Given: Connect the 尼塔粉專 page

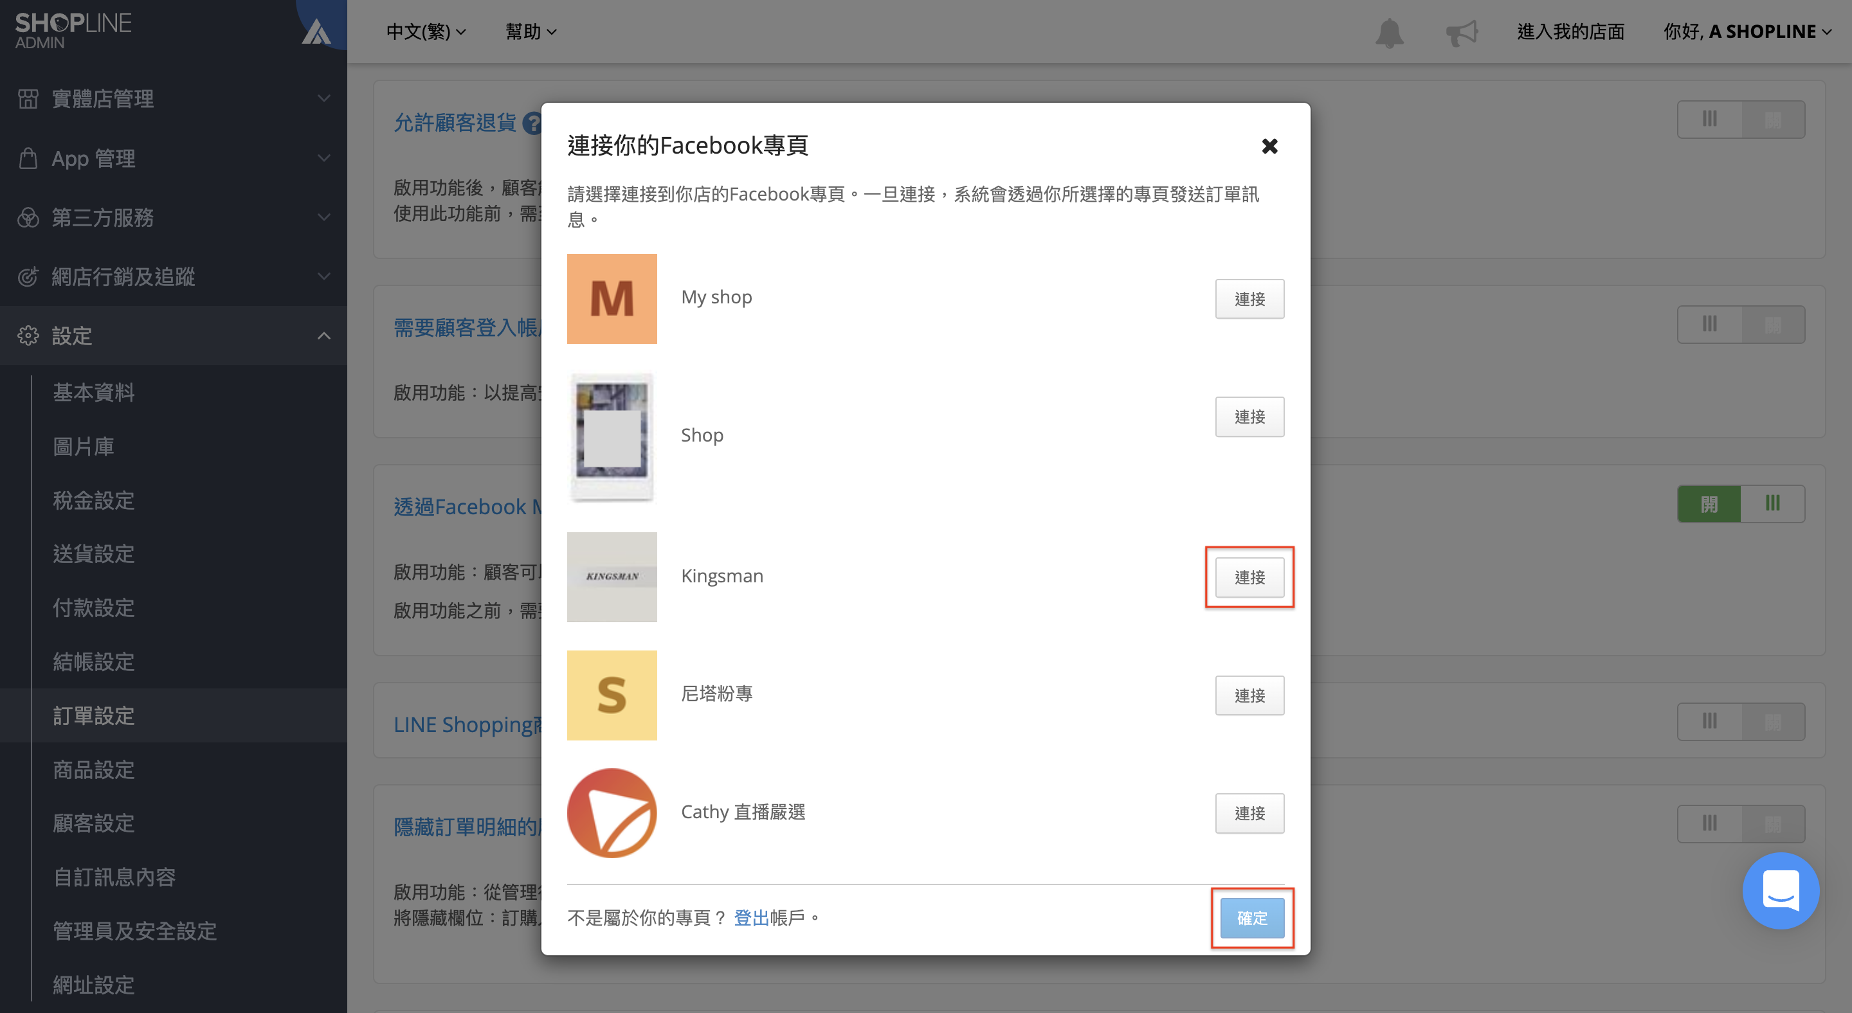Looking at the screenshot, I should pyautogui.click(x=1249, y=695).
